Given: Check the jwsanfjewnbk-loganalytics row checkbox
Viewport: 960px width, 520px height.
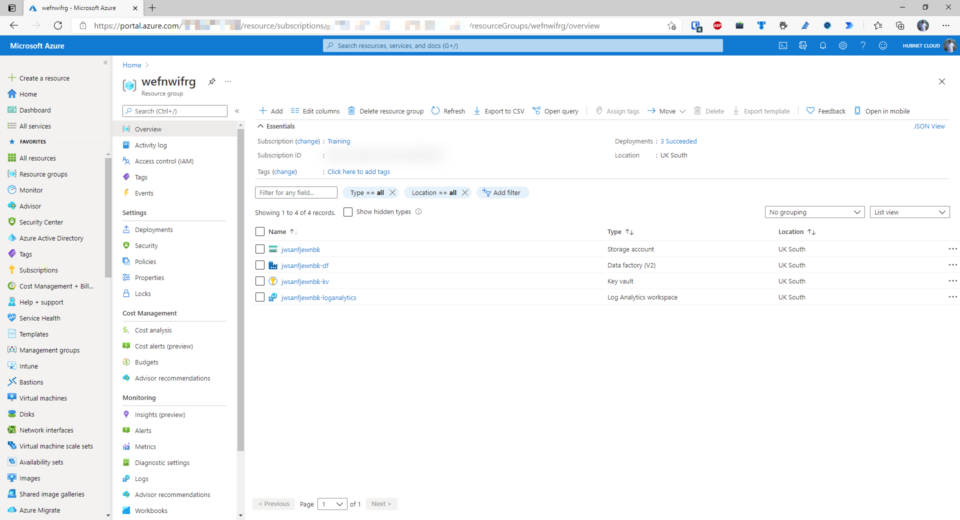Looking at the screenshot, I should [x=260, y=297].
